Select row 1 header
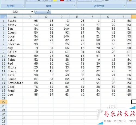The height and width of the screenshot is (125, 136). point(4,21)
